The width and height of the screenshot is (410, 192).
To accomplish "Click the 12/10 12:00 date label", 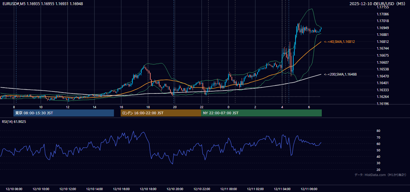I will [68, 189].
